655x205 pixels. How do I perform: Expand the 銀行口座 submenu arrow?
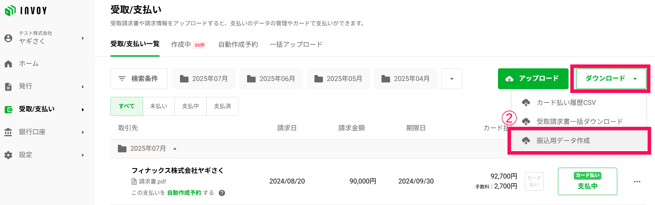83,132
